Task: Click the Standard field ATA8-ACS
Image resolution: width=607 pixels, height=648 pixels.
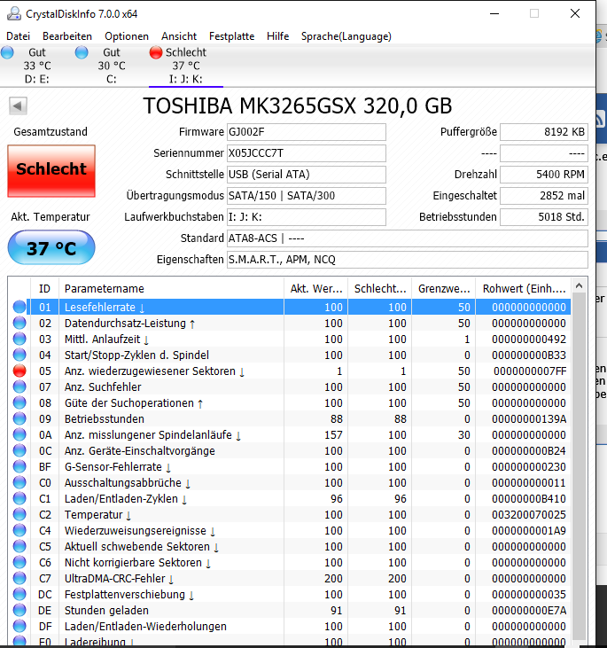Action: (407, 238)
